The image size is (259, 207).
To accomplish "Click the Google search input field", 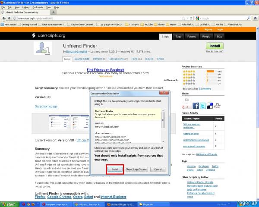I will click(x=224, y=18).
